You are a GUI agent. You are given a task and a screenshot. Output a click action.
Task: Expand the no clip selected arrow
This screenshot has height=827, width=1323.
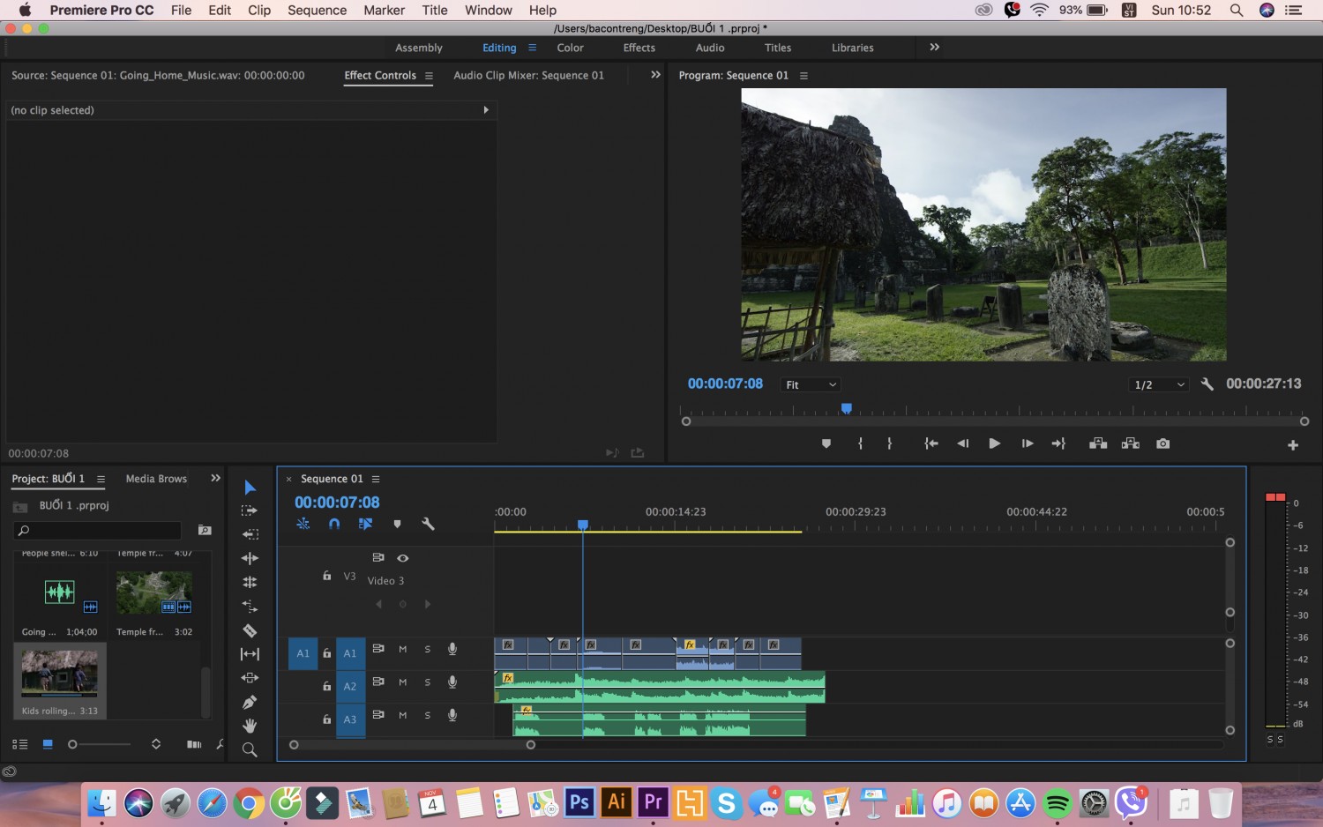click(x=486, y=110)
